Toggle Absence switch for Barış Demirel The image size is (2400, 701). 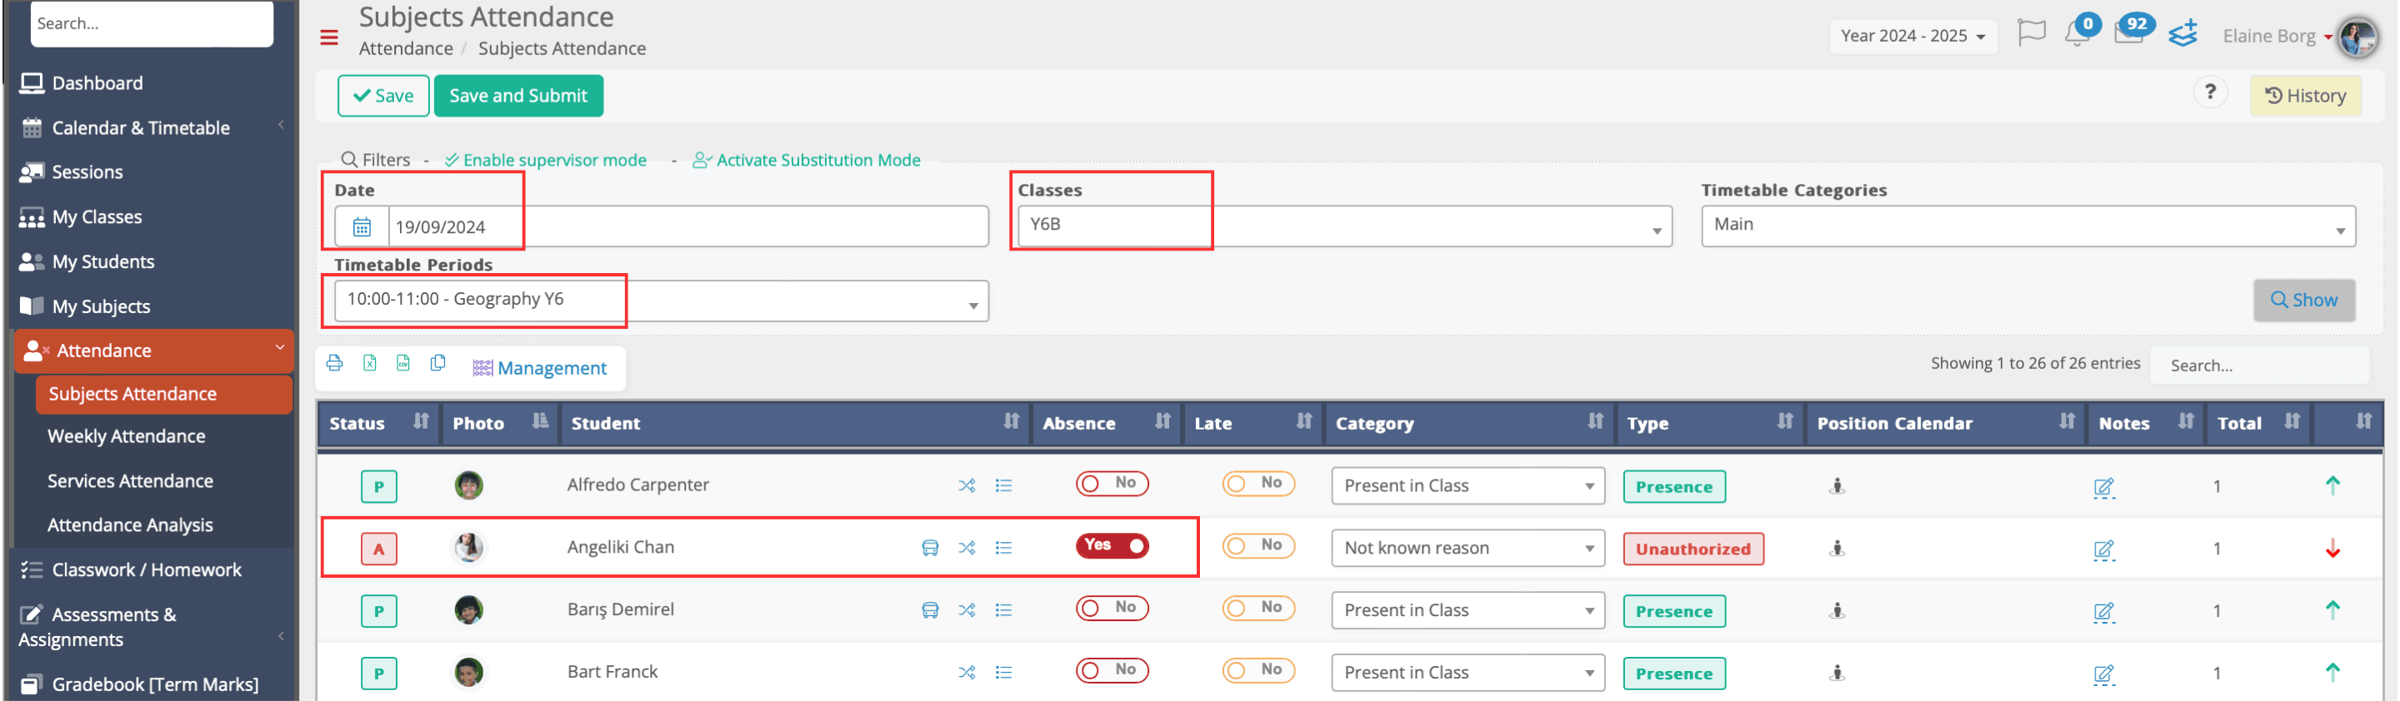(x=1112, y=608)
